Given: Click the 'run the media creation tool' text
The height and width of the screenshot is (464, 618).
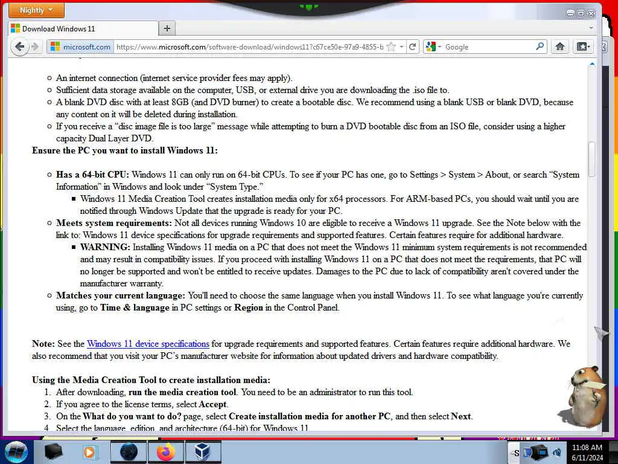Looking at the screenshot, I should coord(182,392).
